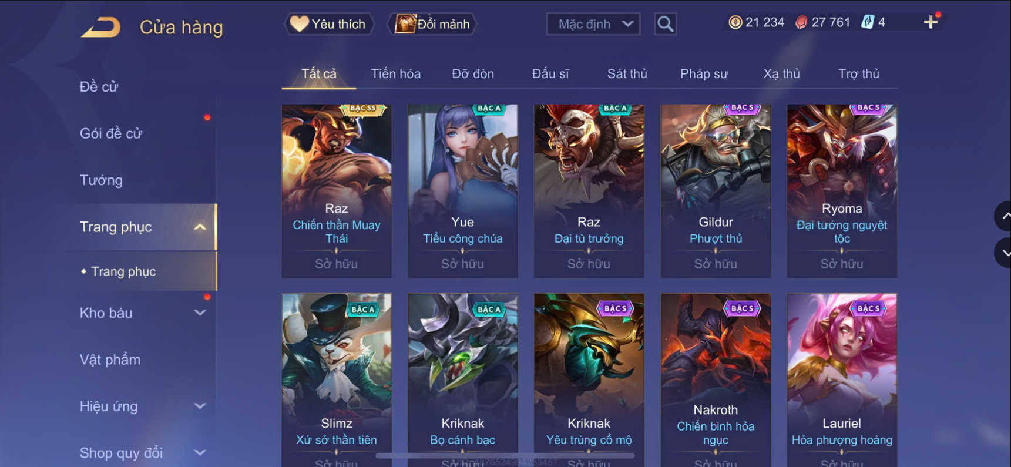The width and height of the screenshot is (1011, 467).
Task: Select Yue Tiểu công chúa skin card
Action: coord(463,190)
